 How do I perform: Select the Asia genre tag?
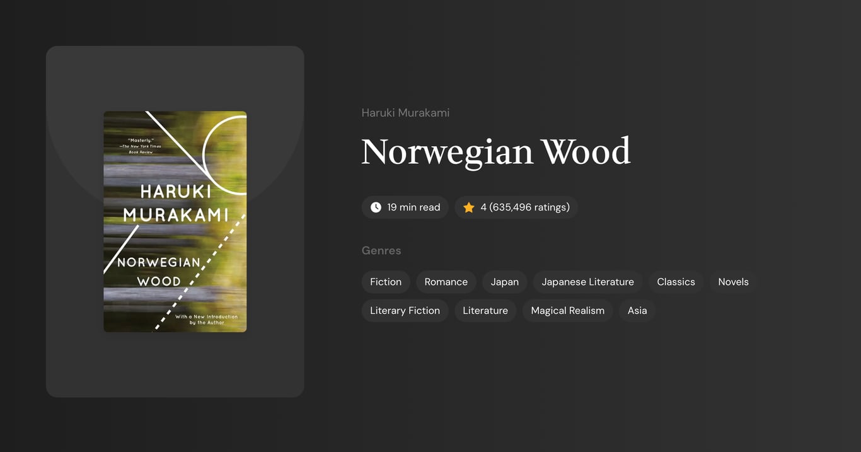click(637, 310)
